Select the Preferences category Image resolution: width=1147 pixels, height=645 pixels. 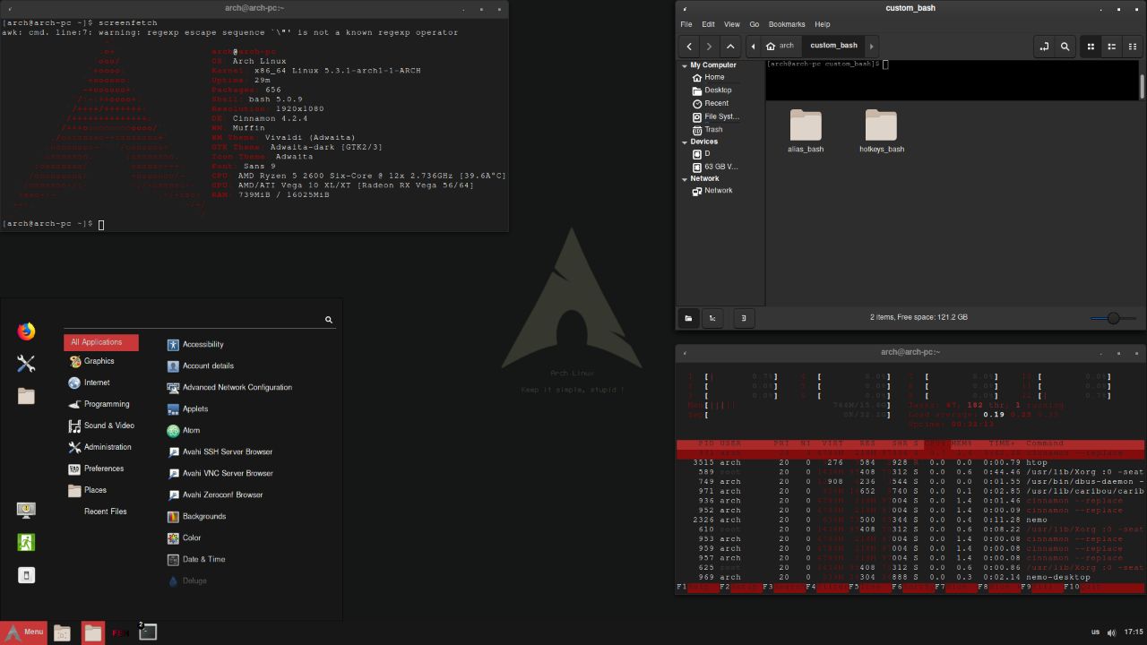pyautogui.click(x=96, y=469)
